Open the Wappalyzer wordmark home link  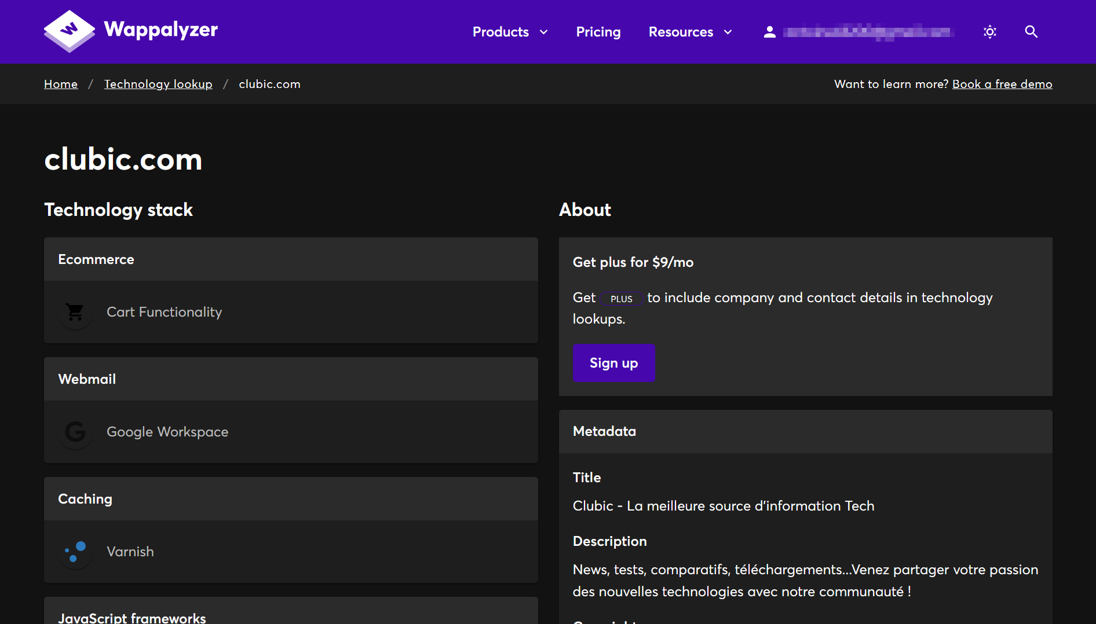click(161, 30)
